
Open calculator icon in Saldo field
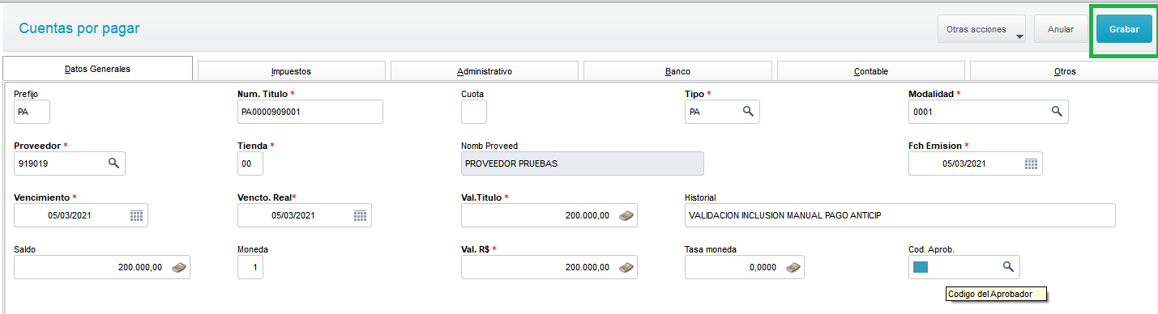coord(178,267)
